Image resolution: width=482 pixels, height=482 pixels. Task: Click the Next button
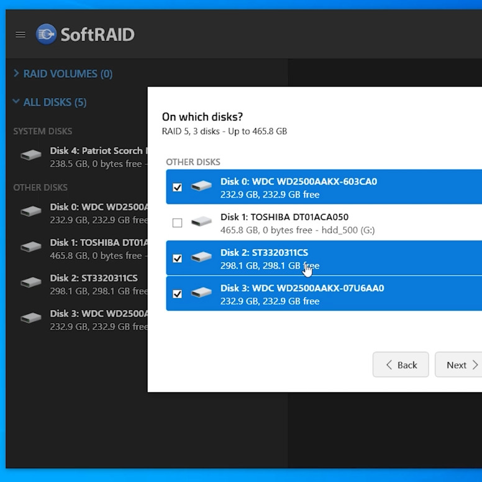458,365
